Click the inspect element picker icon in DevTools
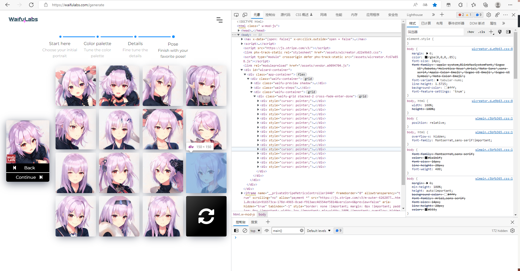This screenshot has width=520, height=271. click(x=236, y=15)
